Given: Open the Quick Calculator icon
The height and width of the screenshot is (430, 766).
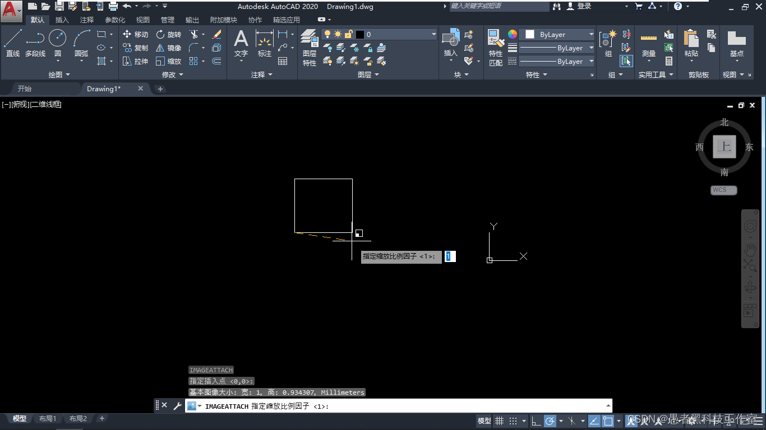Looking at the screenshot, I should pos(669,61).
